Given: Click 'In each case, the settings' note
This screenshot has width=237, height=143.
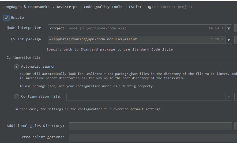Looking at the screenshot, I should [x=88, y=109].
